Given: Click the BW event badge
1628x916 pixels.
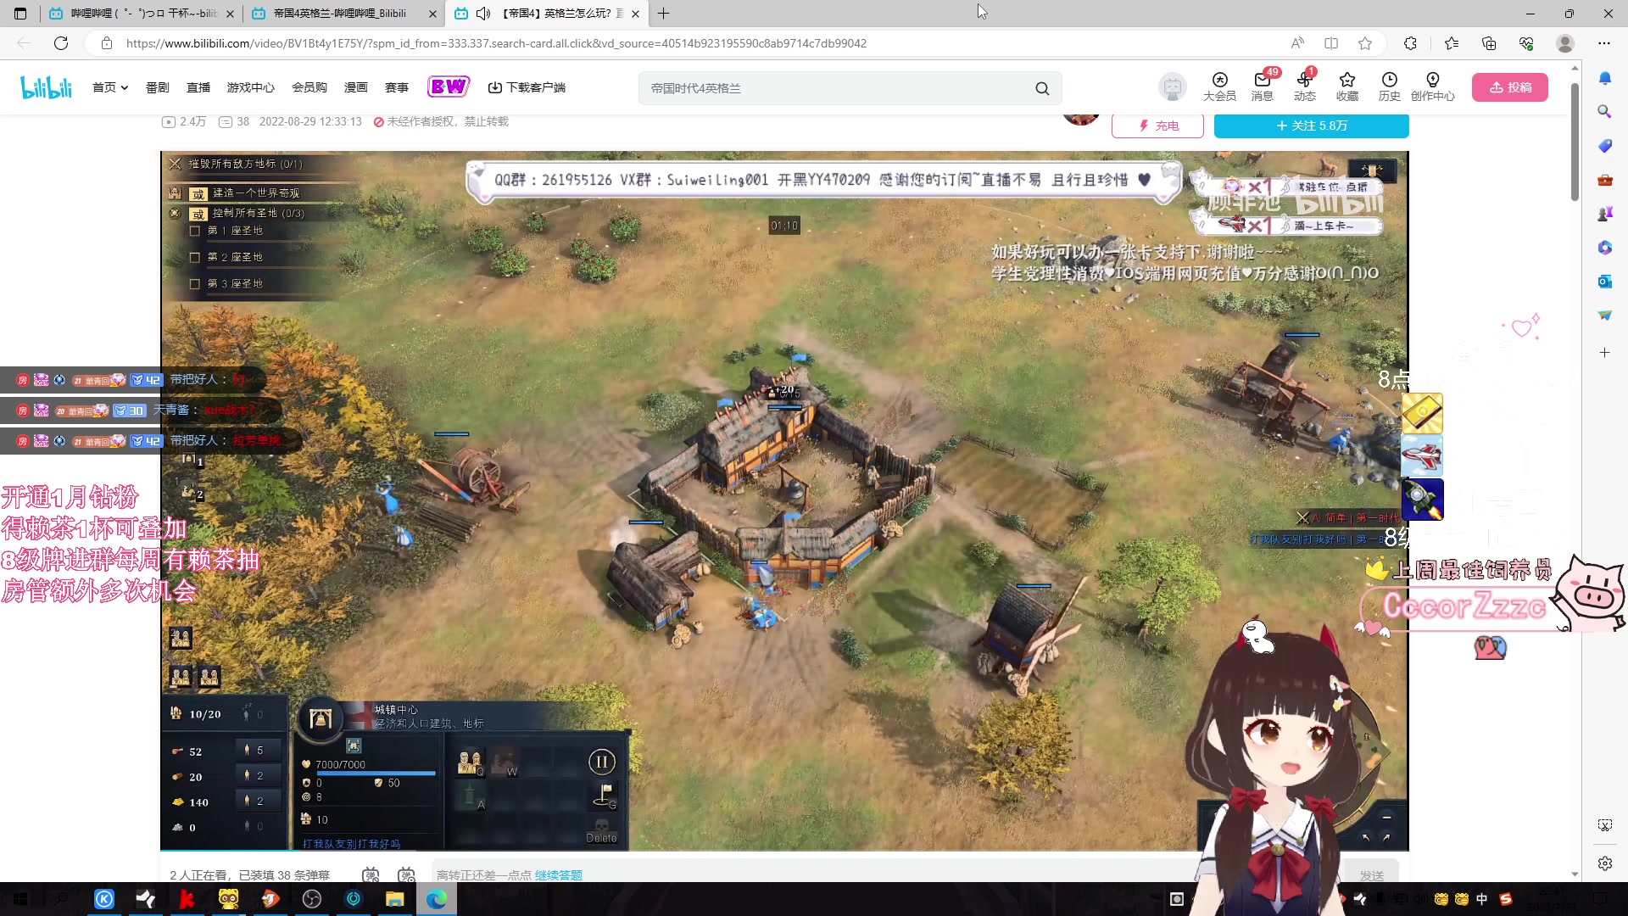Looking at the screenshot, I should (x=449, y=87).
